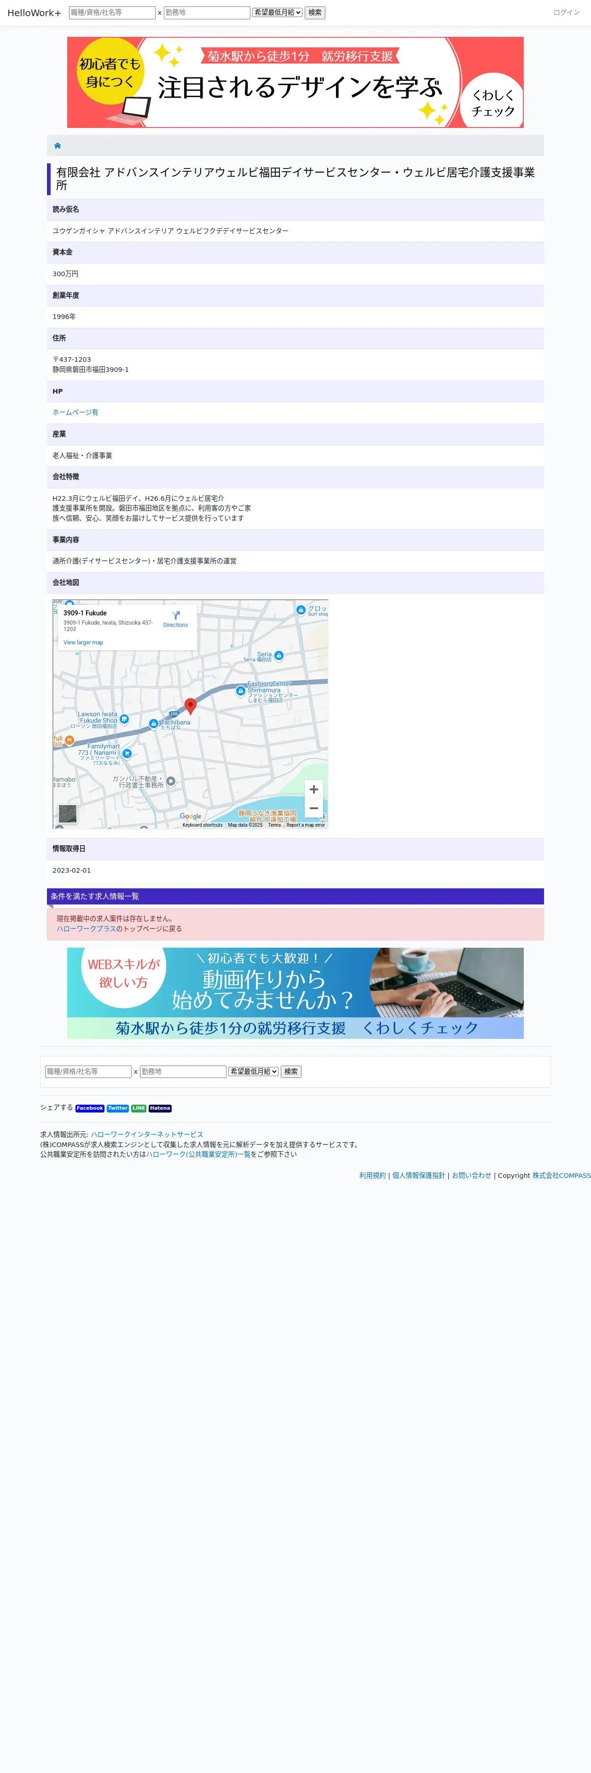
Task: Click map Terms link
Action: coord(274,824)
